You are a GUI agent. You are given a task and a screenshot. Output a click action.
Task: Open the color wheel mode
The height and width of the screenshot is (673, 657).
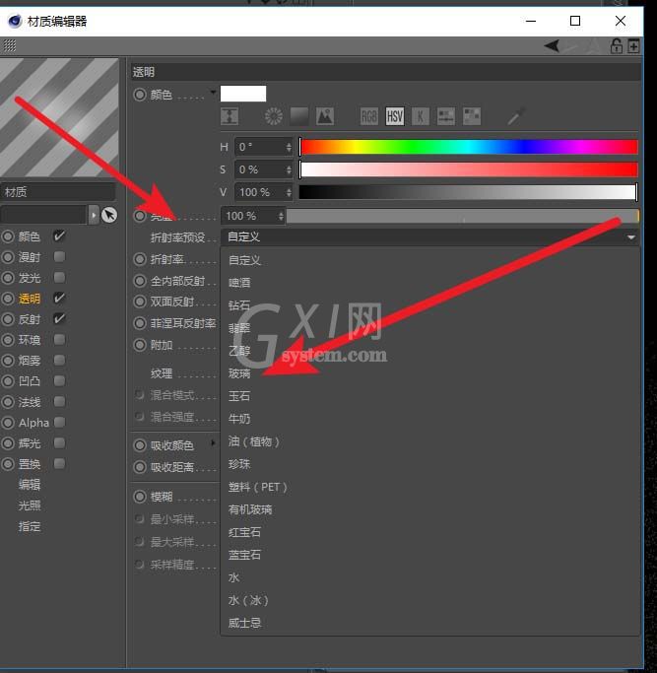pyautogui.click(x=274, y=116)
